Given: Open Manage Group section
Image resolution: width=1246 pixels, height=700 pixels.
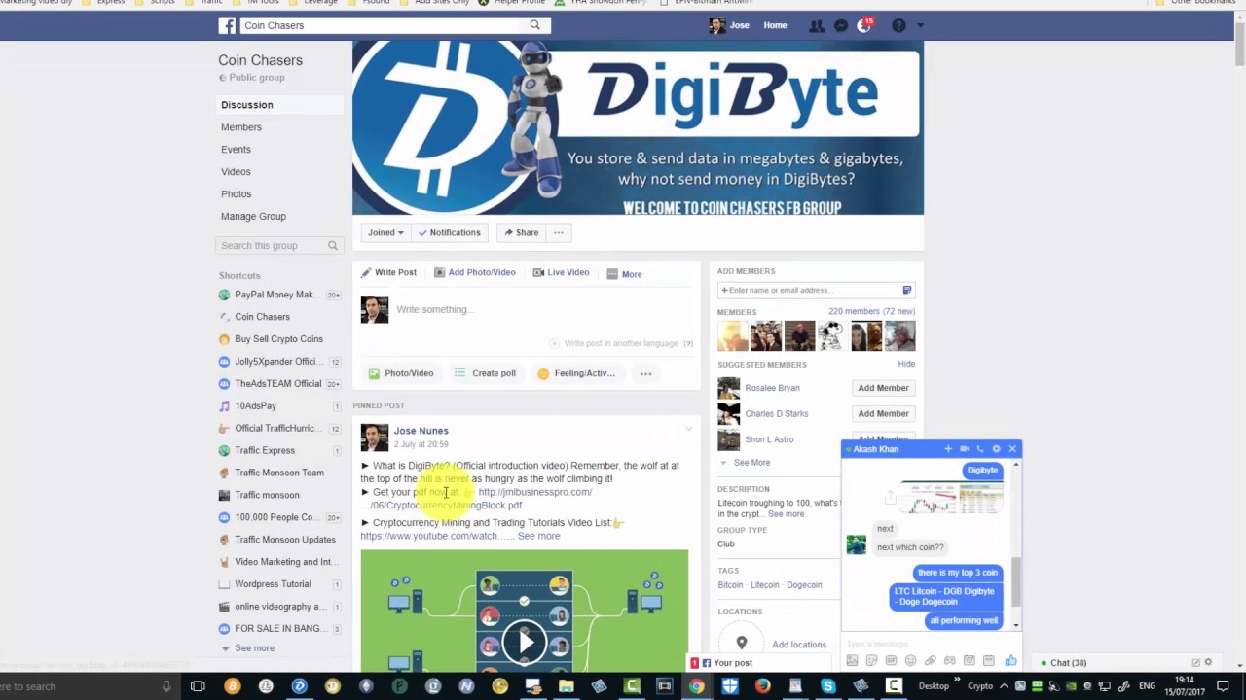Looking at the screenshot, I should point(253,217).
